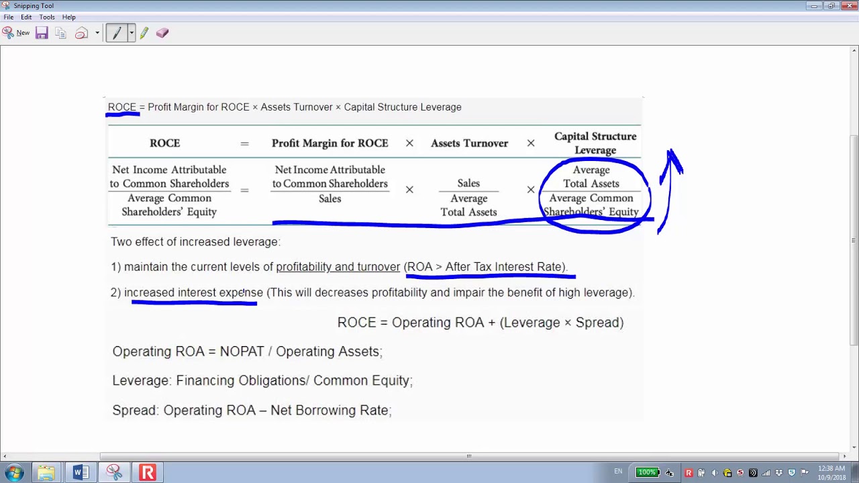Select the Highlighter tool
The image size is (859, 483).
(x=144, y=33)
